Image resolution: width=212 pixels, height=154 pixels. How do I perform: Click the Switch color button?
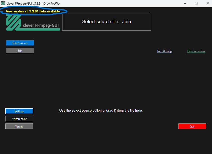[x=19, y=119]
